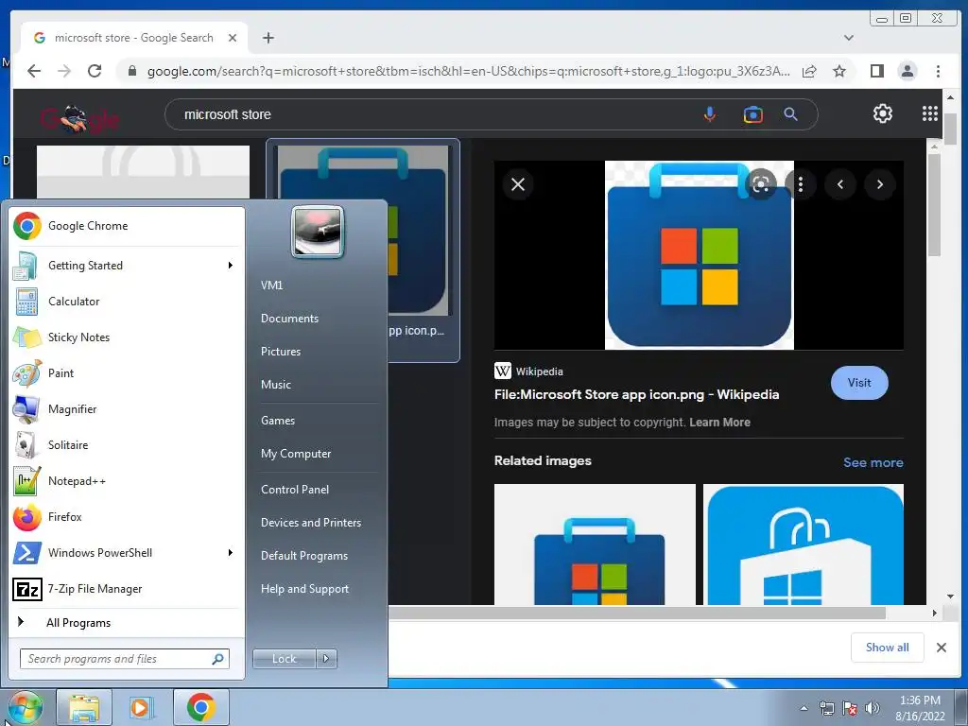Open Windows Media Player taskbar icon
Screen dimensions: 968x726
(x=142, y=707)
